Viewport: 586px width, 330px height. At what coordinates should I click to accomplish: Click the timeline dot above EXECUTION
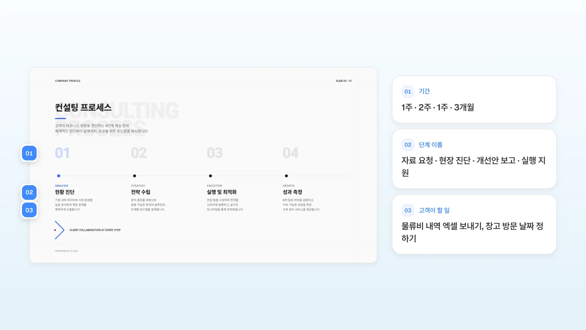pos(210,176)
